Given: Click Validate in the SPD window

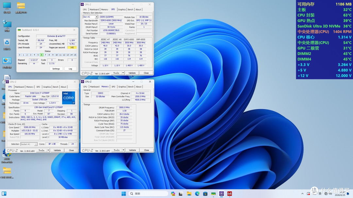Looking at the screenshot, I should (132, 73).
